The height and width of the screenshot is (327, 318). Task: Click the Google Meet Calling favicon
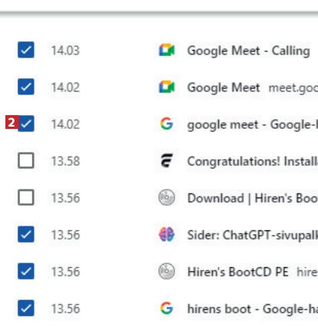point(167,50)
